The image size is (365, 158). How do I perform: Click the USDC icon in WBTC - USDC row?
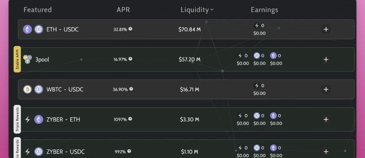(x=39, y=89)
